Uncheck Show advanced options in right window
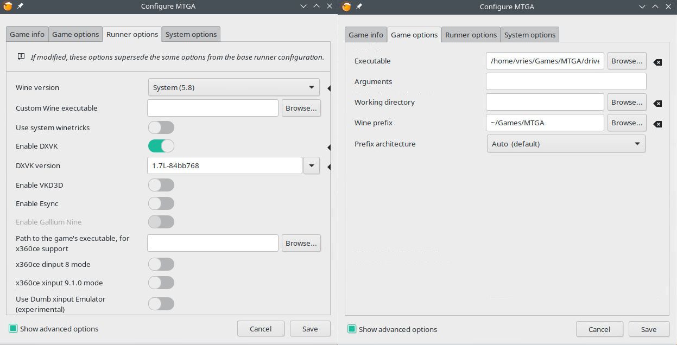Viewport: 677px width, 345px height. click(352, 329)
